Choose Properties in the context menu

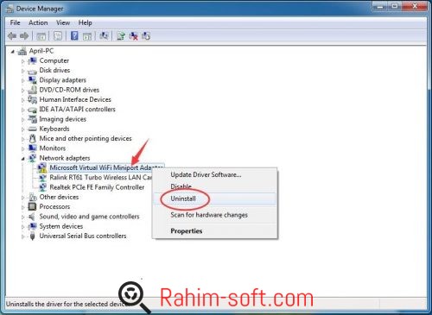pos(215,231)
